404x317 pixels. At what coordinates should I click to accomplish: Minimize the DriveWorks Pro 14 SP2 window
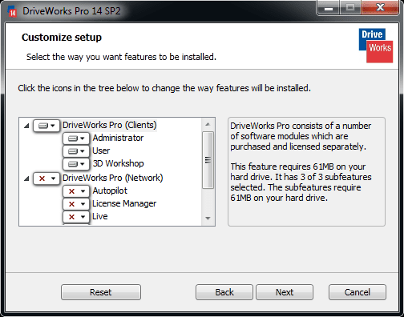329,8
